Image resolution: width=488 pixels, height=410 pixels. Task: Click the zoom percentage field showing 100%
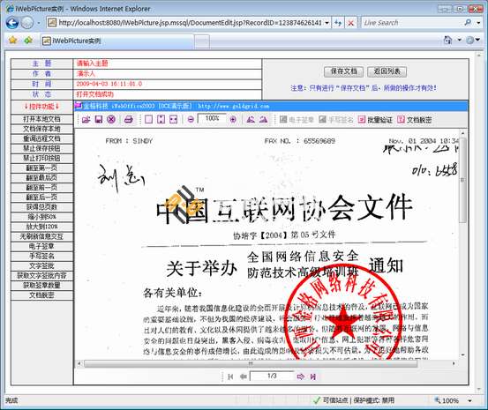(x=212, y=119)
